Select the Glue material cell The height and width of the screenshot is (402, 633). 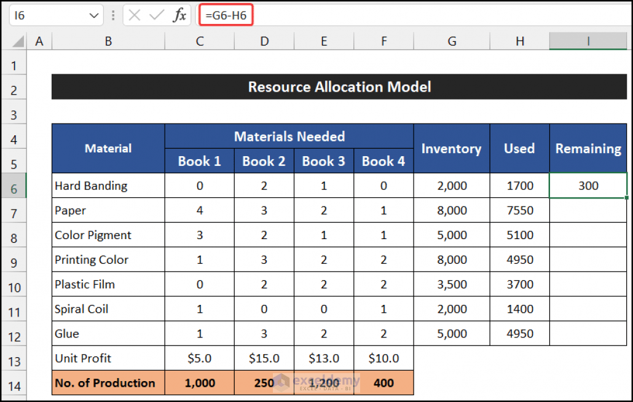(x=108, y=333)
